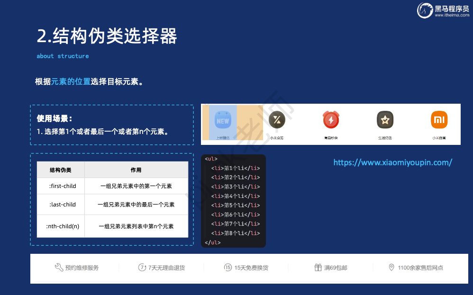Click the dark star checkmark icon
The image size is (473, 295).
(385, 120)
